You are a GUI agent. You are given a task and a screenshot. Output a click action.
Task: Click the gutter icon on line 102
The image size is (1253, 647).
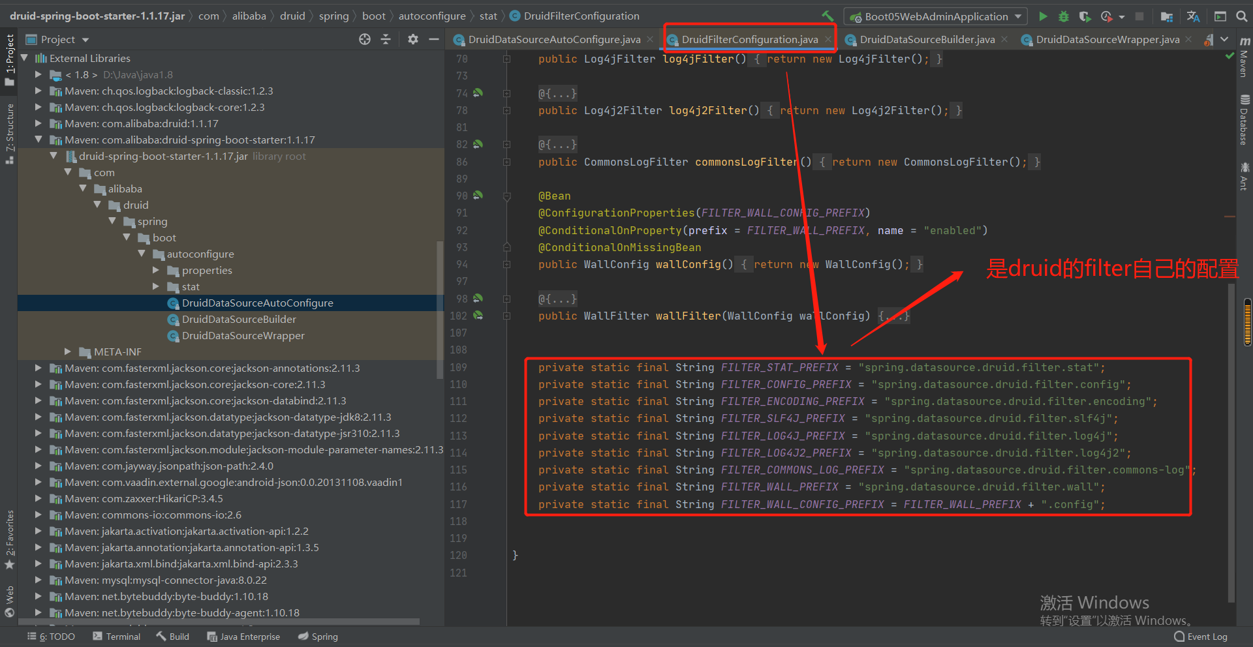tap(478, 315)
